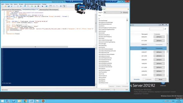
Task: Select Add-PSSnapin in the command list
Action: tap(102, 79)
